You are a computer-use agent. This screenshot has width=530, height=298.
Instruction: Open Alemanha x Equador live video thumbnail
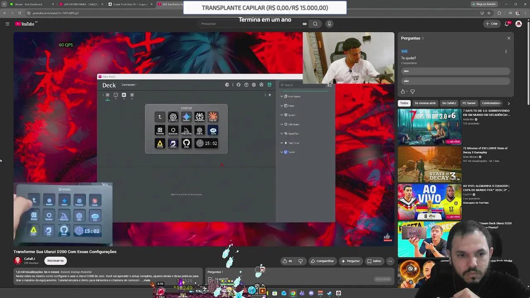tap(429, 202)
